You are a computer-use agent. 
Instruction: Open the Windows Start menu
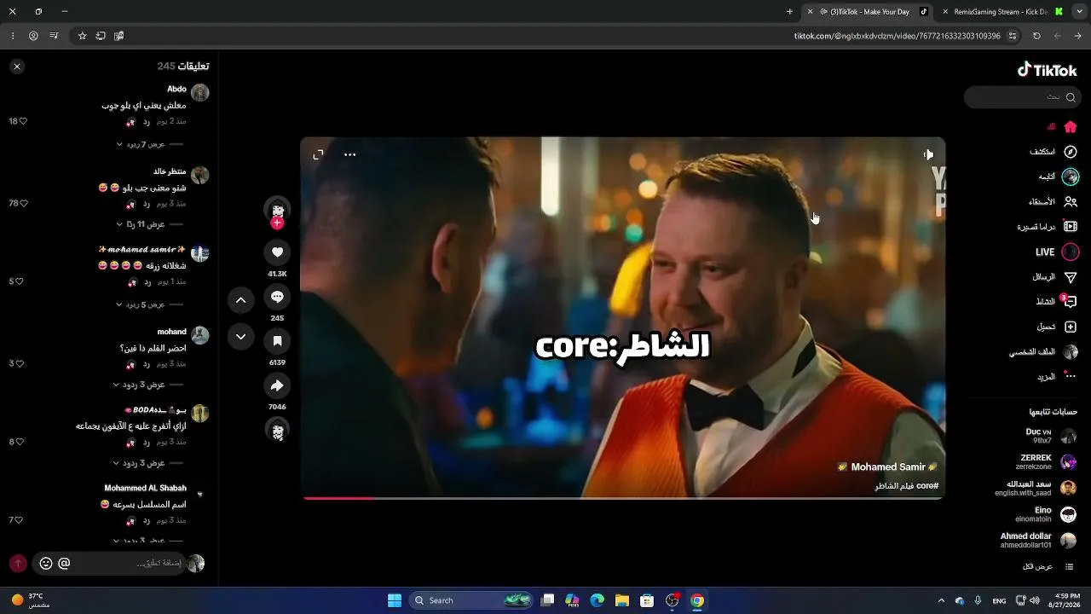coord(395,600)
